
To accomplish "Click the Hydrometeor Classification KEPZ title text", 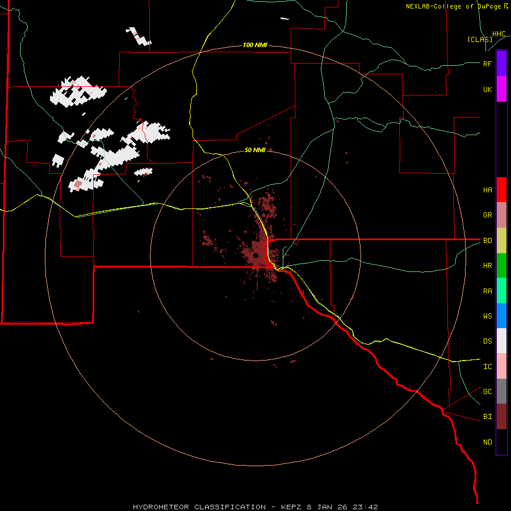I will (255, 507).
